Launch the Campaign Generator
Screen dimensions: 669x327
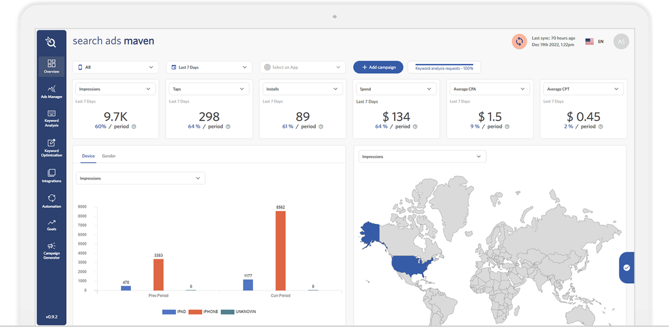coord(51,250)
